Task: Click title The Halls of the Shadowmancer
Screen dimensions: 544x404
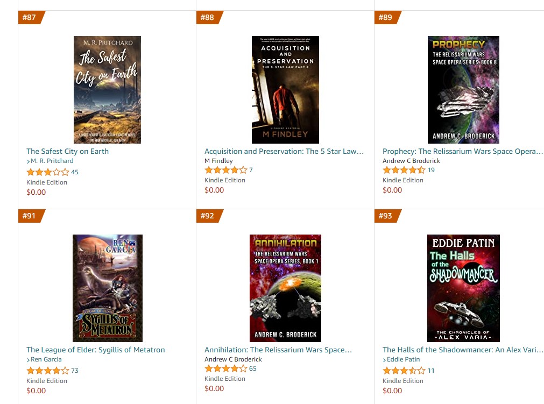Action: pyautogui.click(x=462, y=350)
